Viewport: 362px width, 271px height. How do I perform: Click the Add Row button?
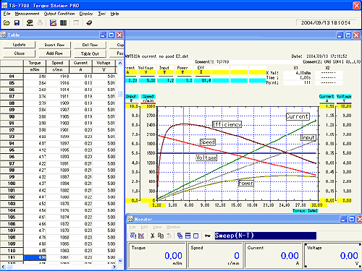click(x=54, y=53)
